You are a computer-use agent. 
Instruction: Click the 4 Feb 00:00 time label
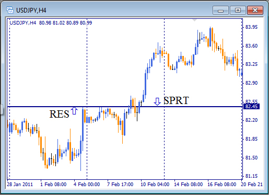click(x=87, y=185)
